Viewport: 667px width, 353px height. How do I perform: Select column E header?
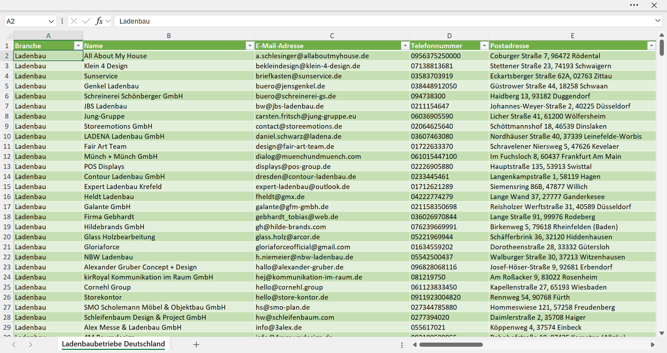tap(573, 36)
